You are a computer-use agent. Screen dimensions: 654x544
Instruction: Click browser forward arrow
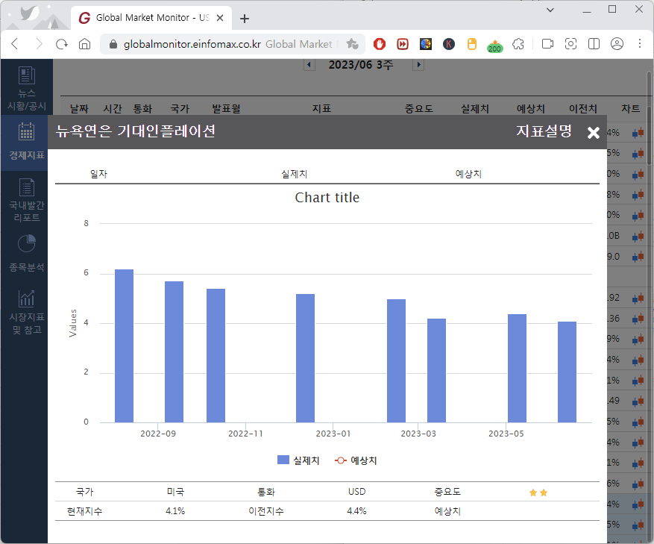point(38,44)
